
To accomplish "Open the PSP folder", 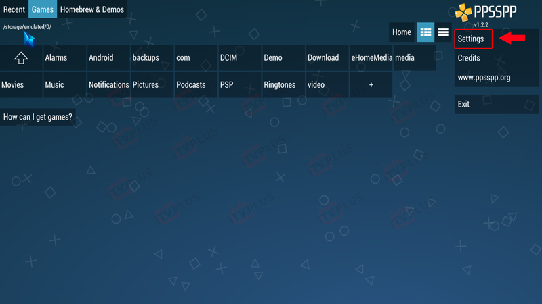I will pyautogui.click(x=241, y=85).
